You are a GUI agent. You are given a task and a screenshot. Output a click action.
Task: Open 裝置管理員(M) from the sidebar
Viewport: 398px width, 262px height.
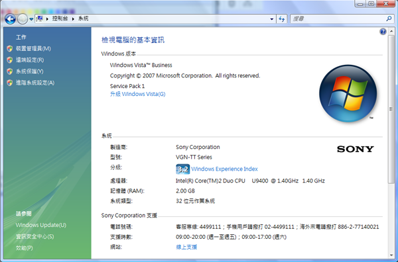click(33, 48)
